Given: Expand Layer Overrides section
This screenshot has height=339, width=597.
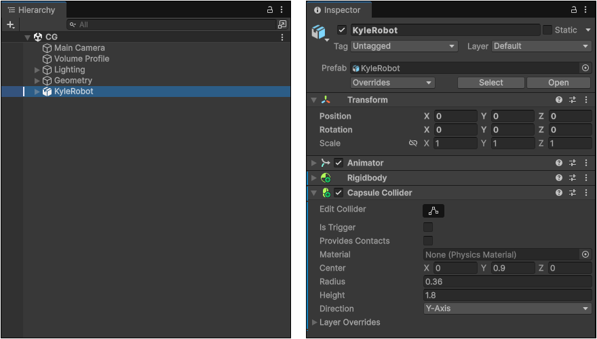Looking at the screenshot, I should (314, 323).
